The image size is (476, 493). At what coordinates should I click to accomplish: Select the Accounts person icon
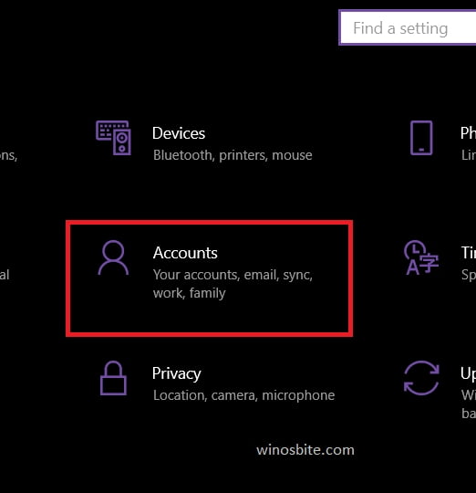[113, 257]
